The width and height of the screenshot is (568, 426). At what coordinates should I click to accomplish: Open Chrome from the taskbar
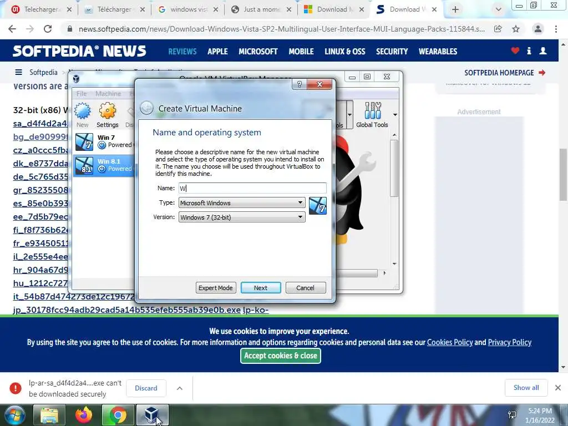118,415
